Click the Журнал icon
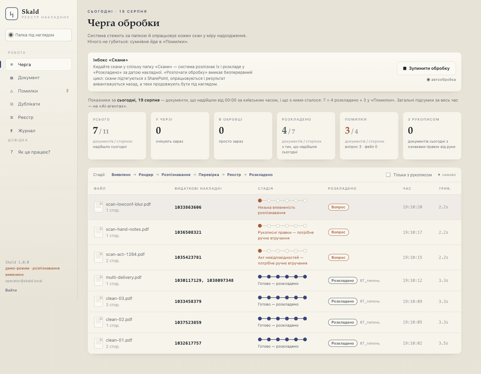The height and width of the screenshot is (374, 481). point(12,131)
